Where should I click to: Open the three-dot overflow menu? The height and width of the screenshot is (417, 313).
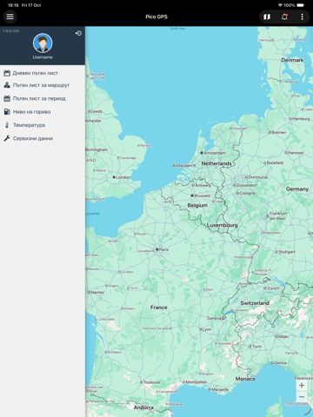[x=302, y=17]
